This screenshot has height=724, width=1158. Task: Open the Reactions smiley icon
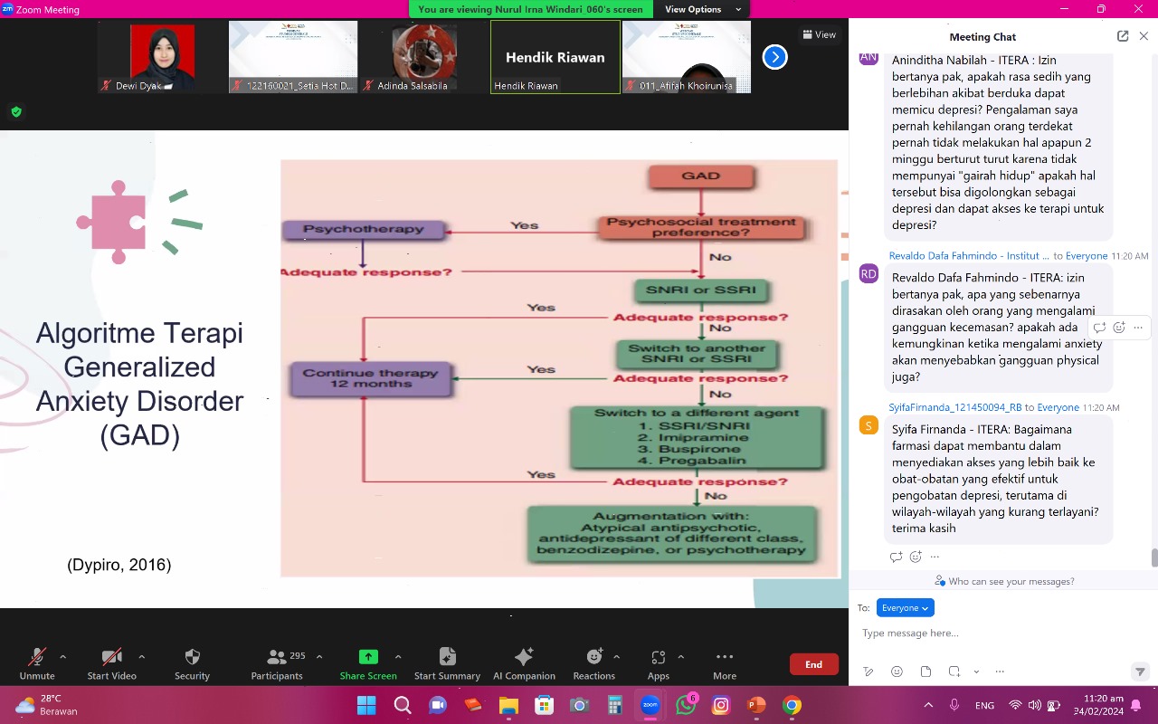pyautogui.click(x=593, y=658)
